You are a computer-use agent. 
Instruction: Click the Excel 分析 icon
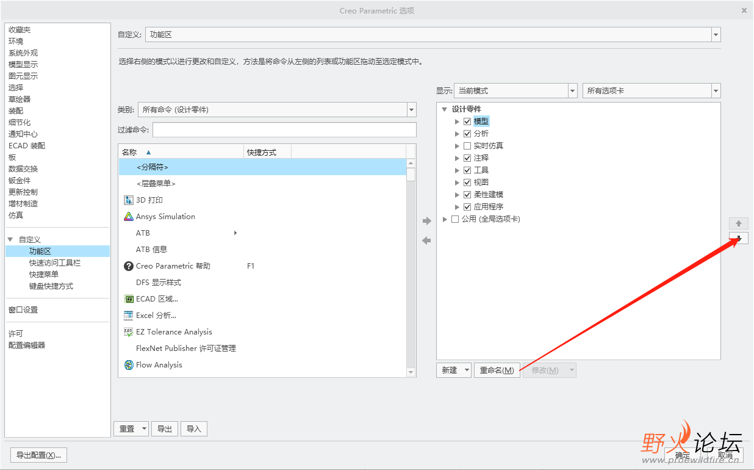coord(129,315)
